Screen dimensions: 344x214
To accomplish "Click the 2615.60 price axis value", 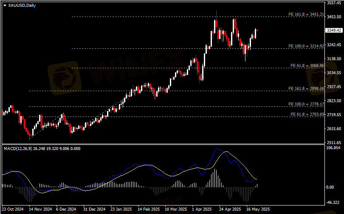I will 334,129.
